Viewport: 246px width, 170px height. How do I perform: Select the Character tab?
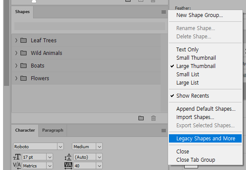click(x=25, y=130)
